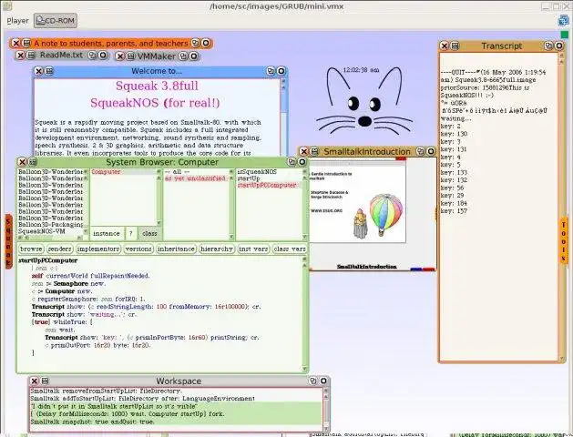The image size is (573, 437).
Task: Open menu icon of SmalltalkIntroduction window
Action: [314, 151]
